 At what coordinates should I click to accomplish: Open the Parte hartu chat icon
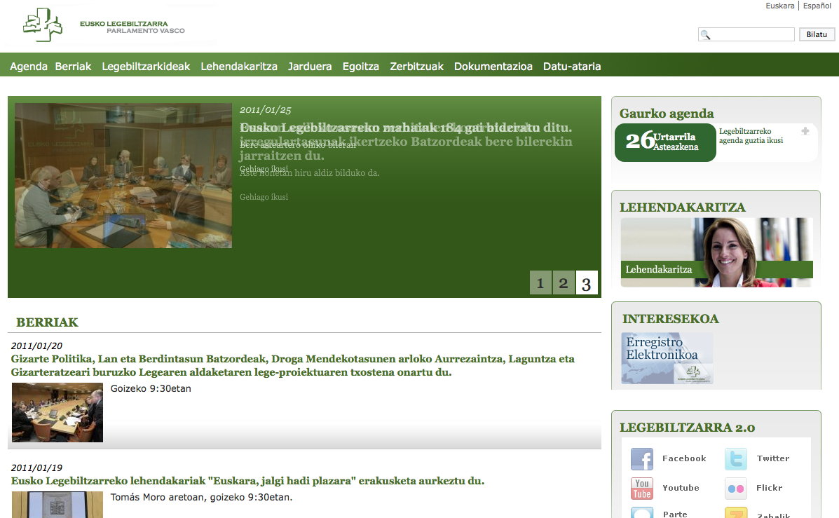pos(641,512)
